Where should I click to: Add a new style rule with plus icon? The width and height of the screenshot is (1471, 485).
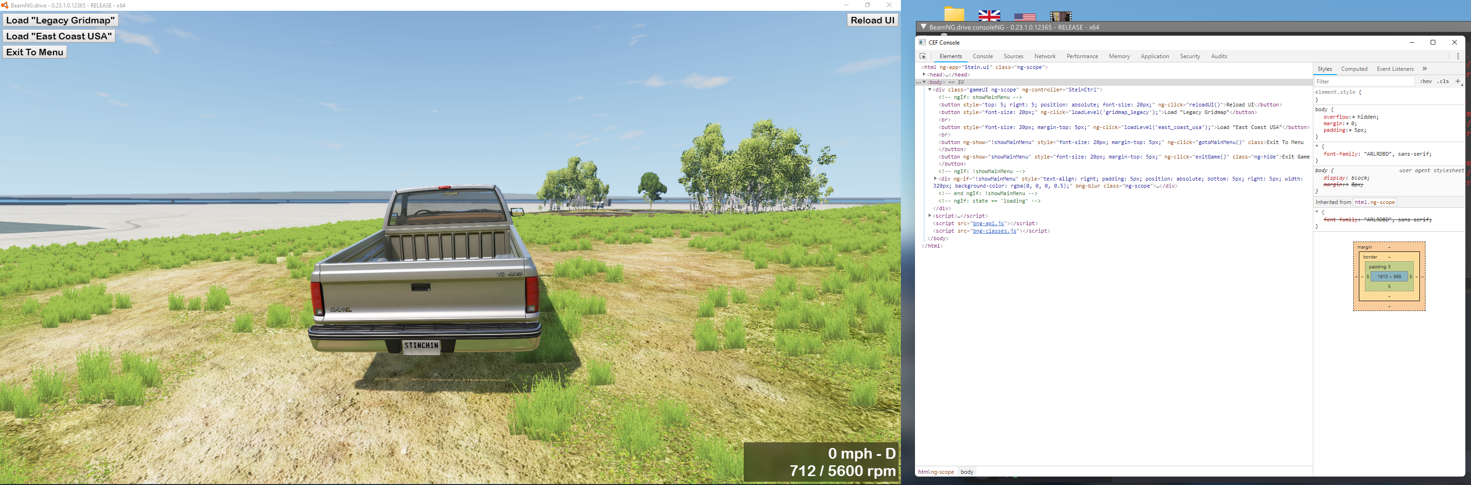pyautogui.click(x=1458, y=82)
